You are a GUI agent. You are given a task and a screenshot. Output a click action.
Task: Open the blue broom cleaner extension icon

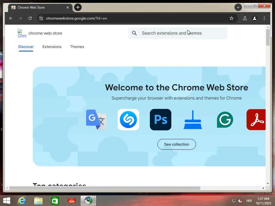pyautogui.click(x=193, y=120)
